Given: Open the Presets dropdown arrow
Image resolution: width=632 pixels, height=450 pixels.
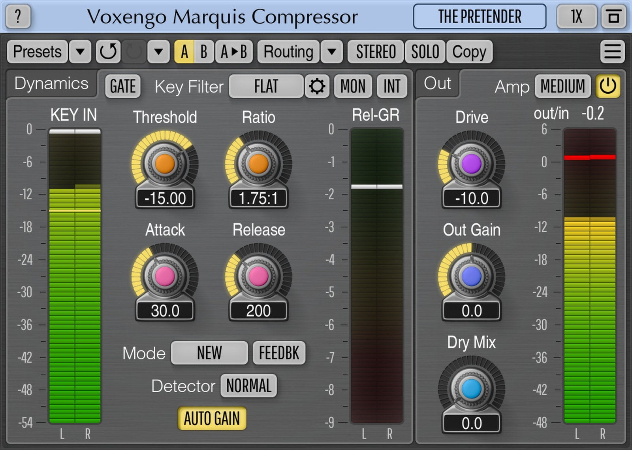Looking at the screenshot, I should pyautogui.click(x=79, y=51).
